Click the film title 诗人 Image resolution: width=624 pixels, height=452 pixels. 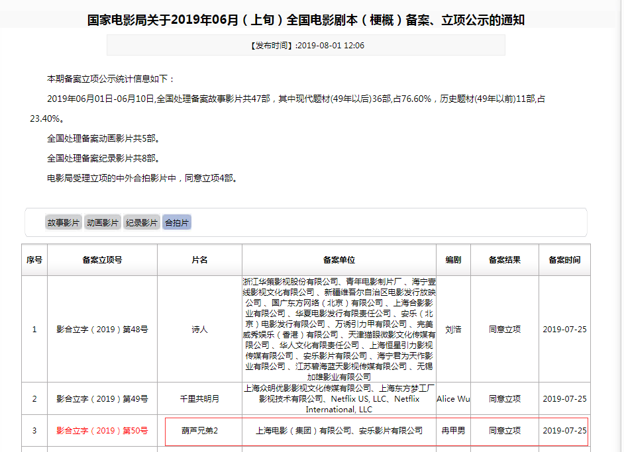point(199,329)
